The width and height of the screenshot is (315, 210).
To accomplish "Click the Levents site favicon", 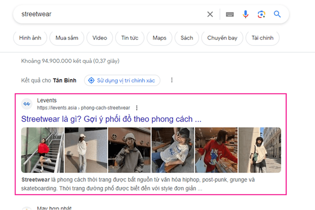I will pos(27,104).
